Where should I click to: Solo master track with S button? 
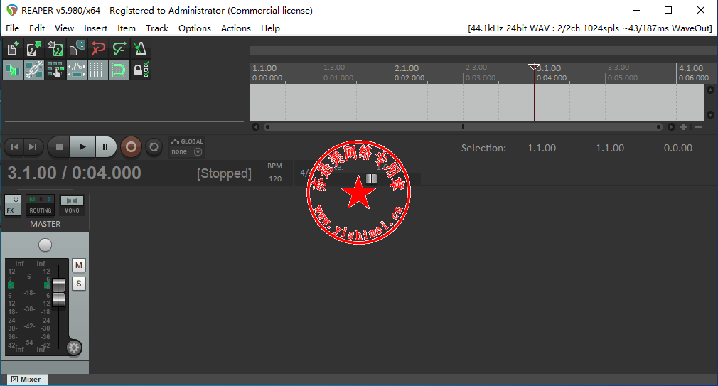click(79, 284)
